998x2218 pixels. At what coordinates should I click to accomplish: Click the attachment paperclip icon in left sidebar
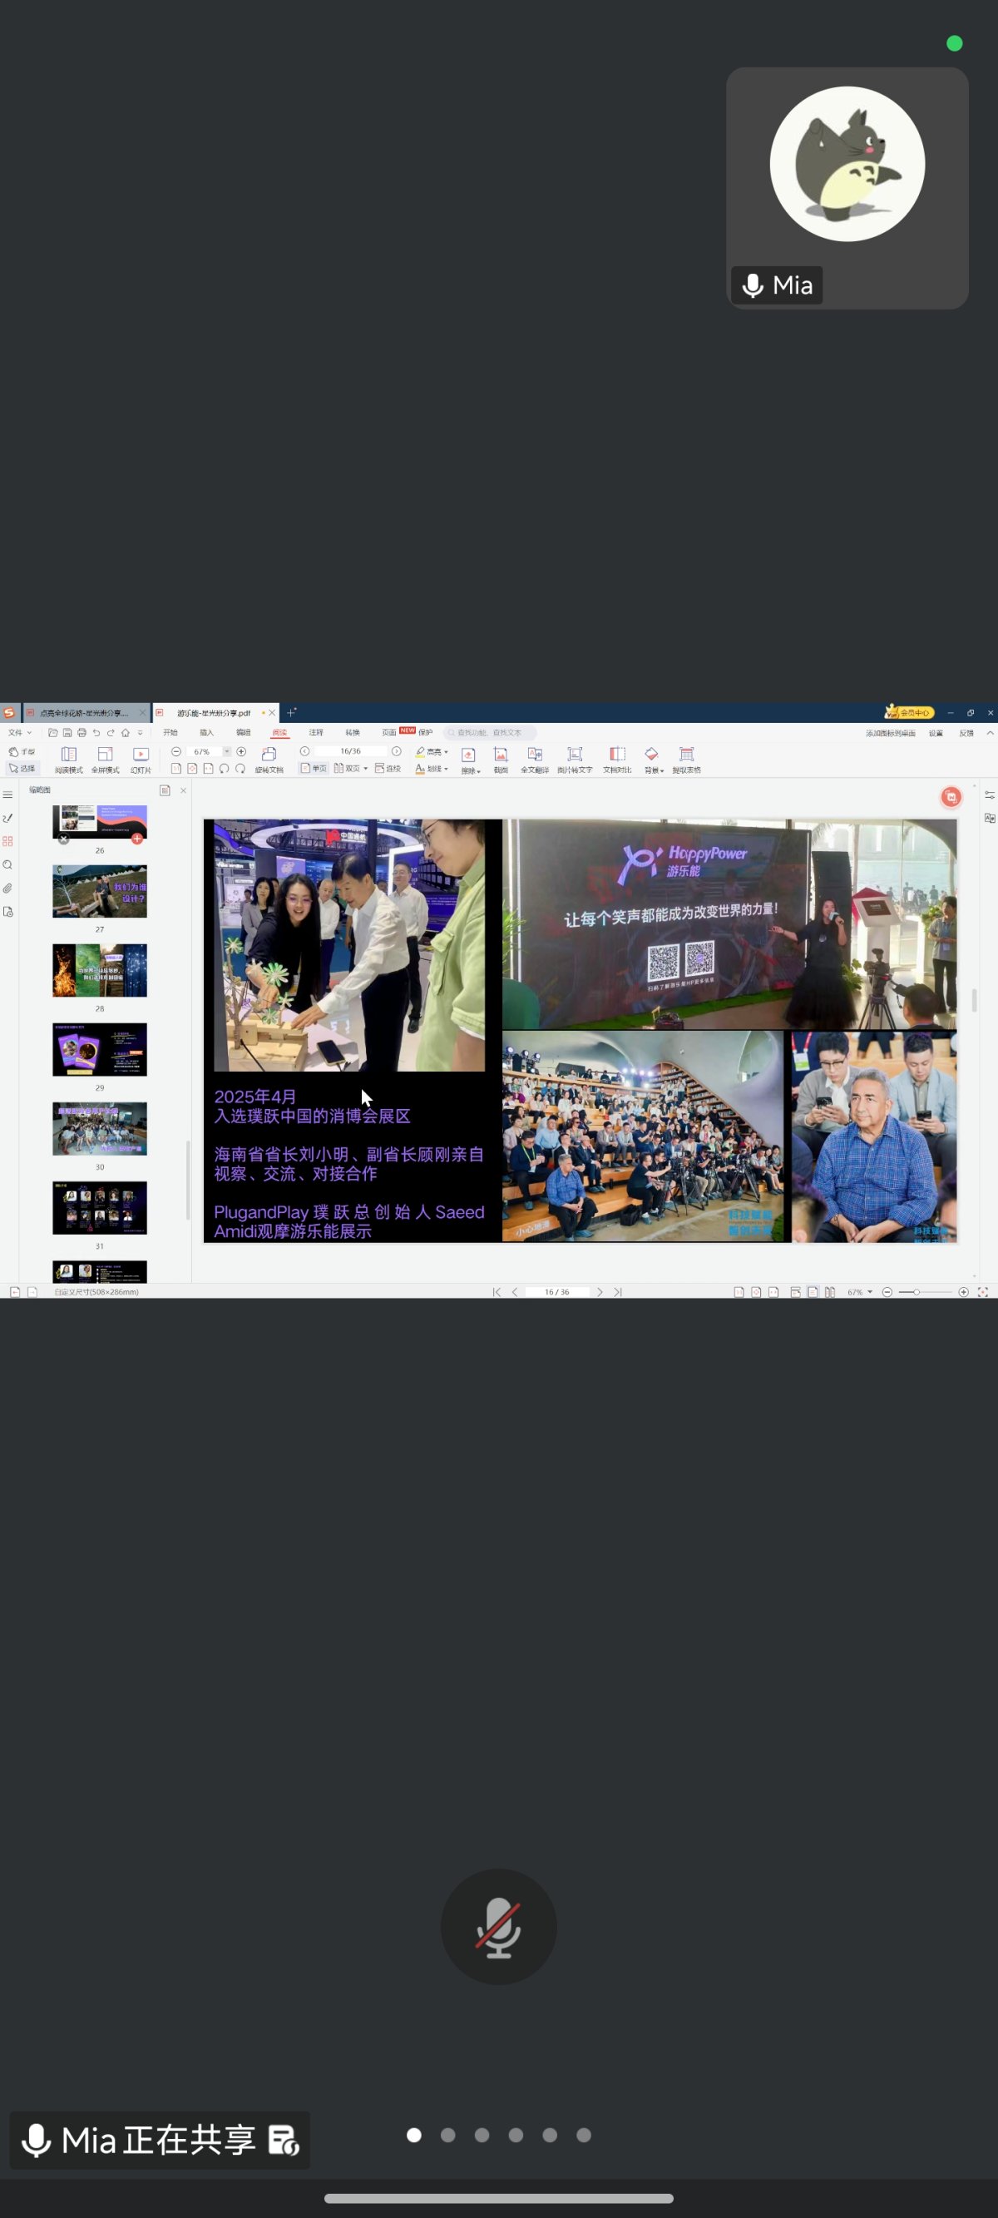7,888
